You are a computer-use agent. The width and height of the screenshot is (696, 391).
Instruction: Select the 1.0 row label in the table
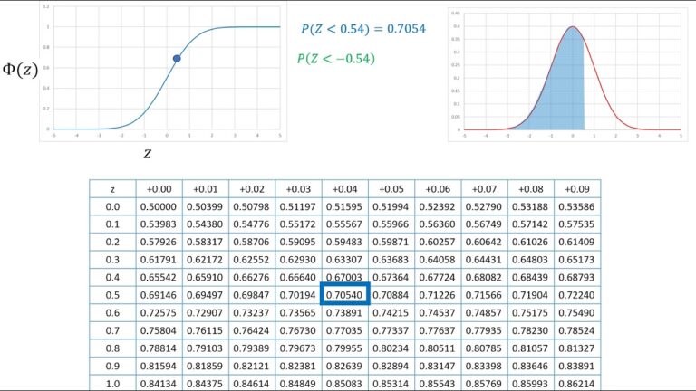tap(112, 382)
